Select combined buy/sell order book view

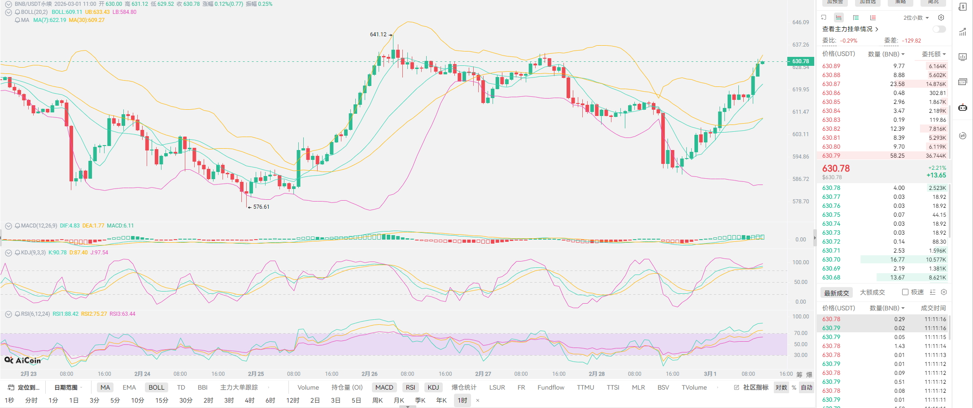838,18
